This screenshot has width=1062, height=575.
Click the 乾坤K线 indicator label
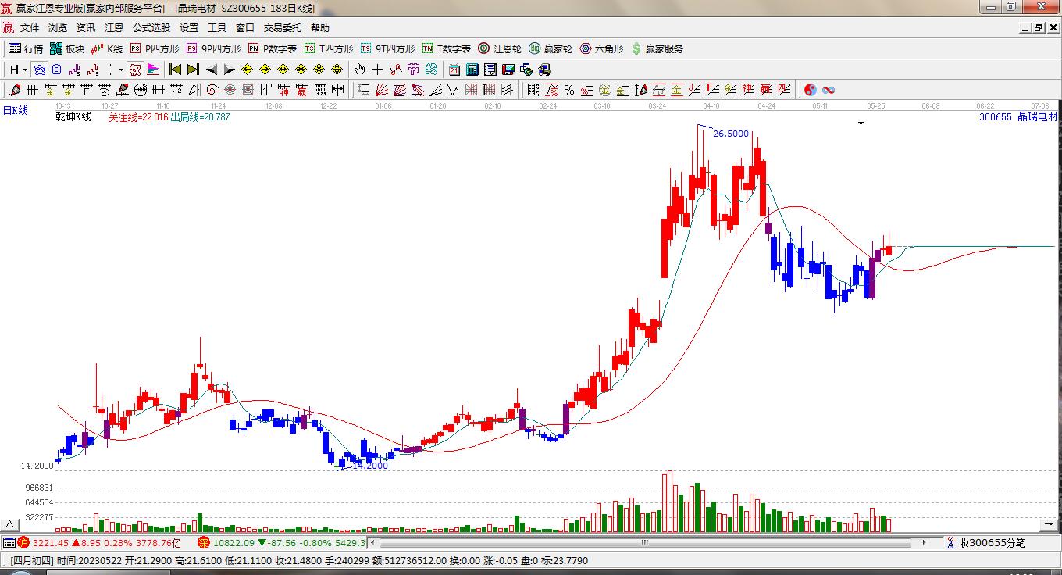click(73, 117)
